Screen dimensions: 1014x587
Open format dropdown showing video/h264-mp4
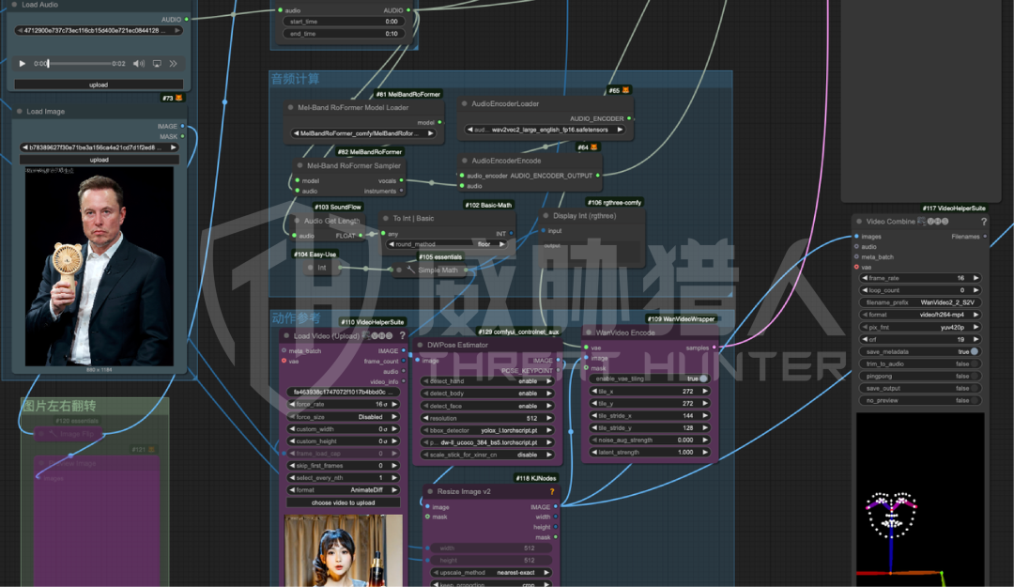(x=920, y=315)
